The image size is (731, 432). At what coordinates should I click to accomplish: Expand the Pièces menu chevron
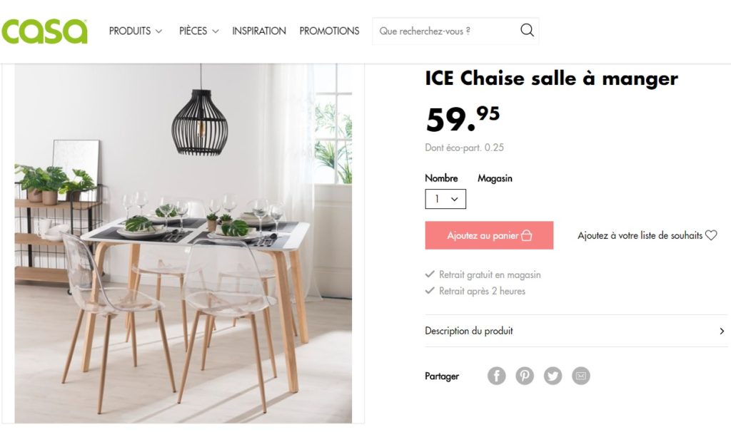click(x=216, y=31)
